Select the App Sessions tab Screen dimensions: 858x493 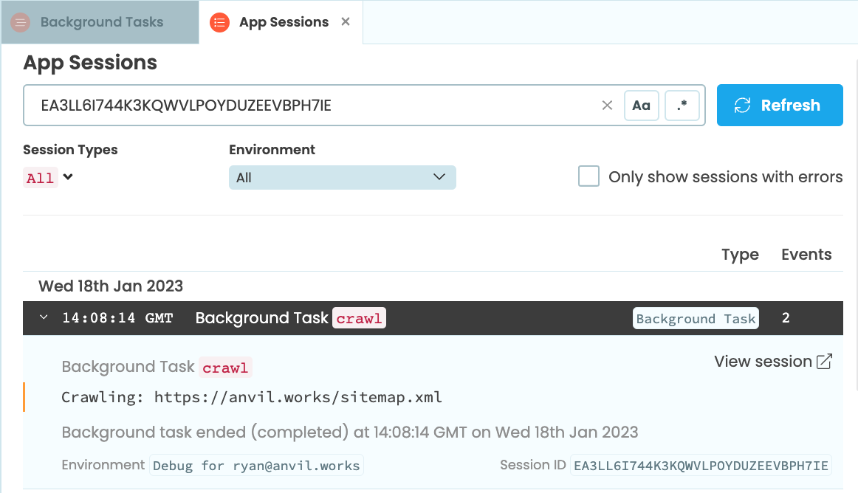point(284,22)
